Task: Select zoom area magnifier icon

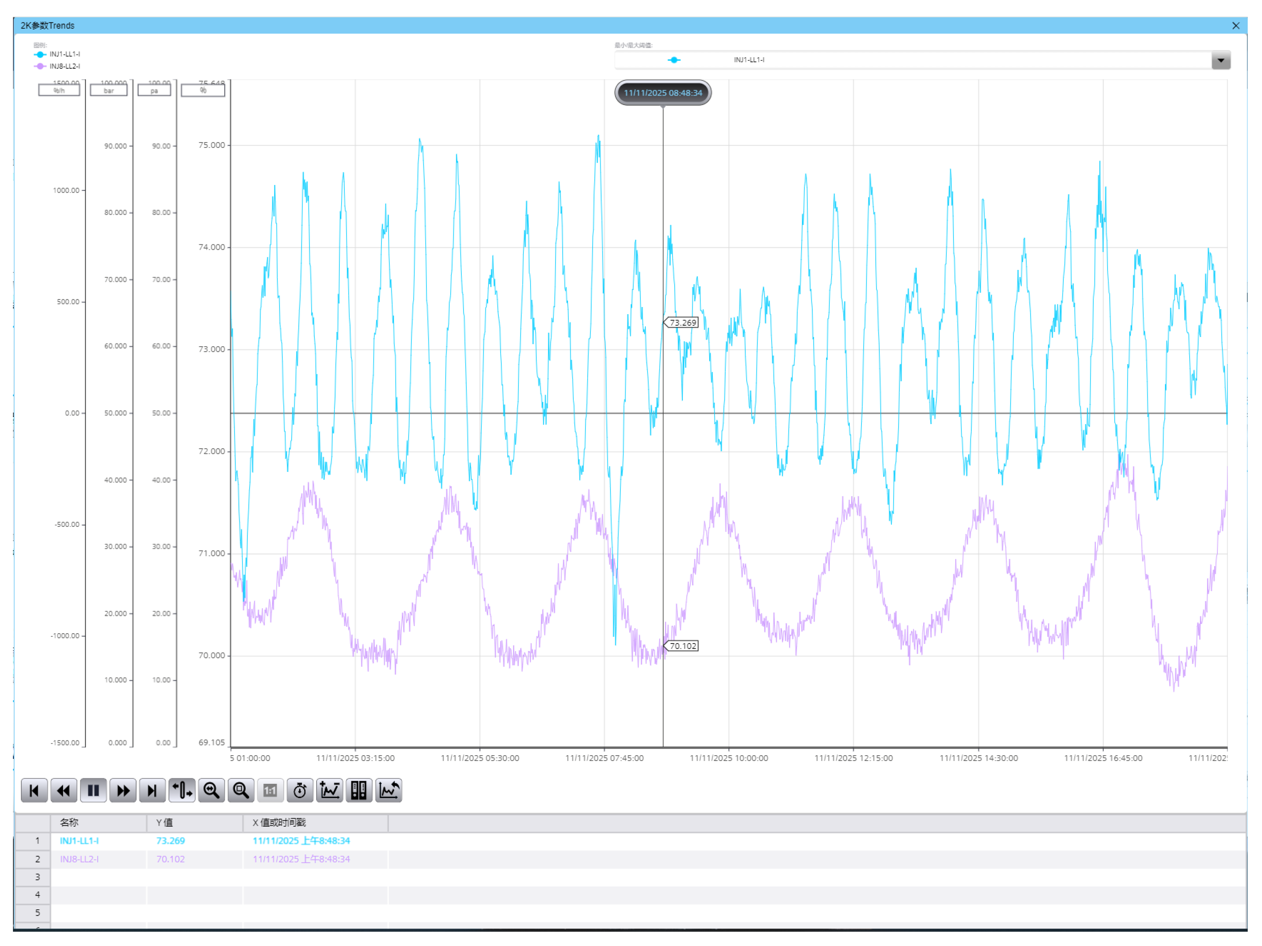Action: 241,790
